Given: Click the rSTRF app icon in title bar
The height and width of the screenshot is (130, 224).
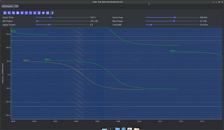Looking at the screenshot, I should click(2, 2).
